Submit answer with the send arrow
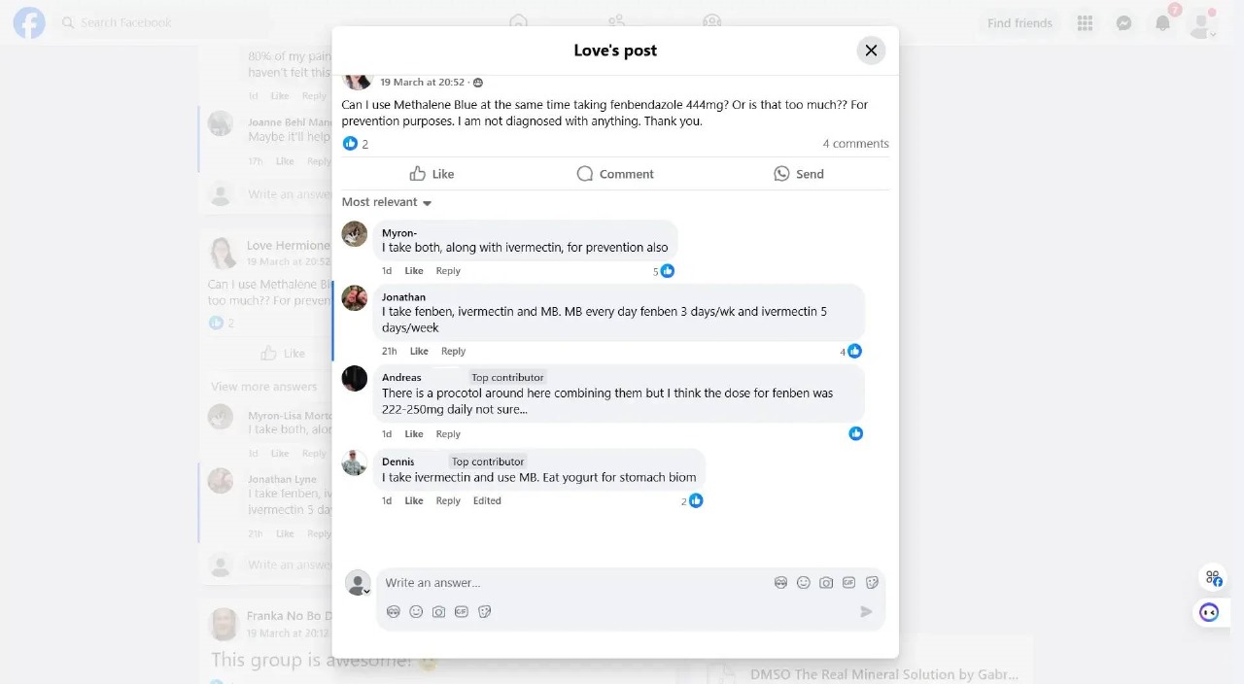The image size is (1244, 684). [x=866, y=611]
